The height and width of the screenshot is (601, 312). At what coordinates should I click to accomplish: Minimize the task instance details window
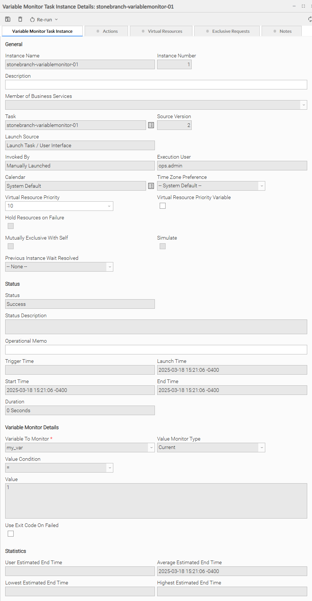pyautogui.click(x=294, y=6)
